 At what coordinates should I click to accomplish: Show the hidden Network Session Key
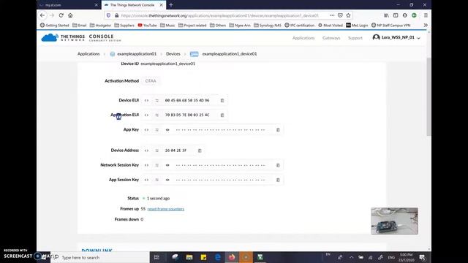click(167, 165)
